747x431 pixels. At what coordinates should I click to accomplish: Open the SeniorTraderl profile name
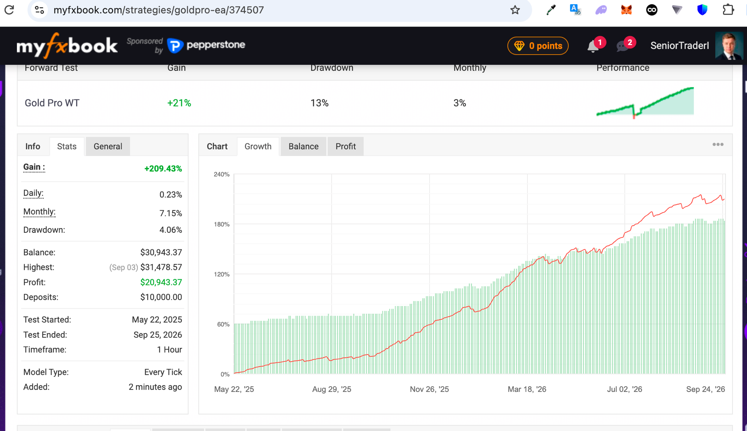(x=679, y=46)
